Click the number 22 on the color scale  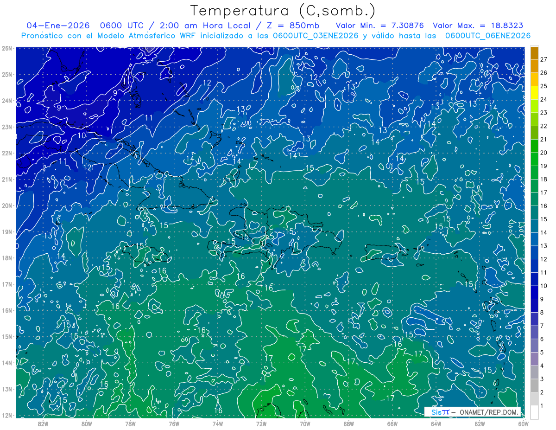543,126
